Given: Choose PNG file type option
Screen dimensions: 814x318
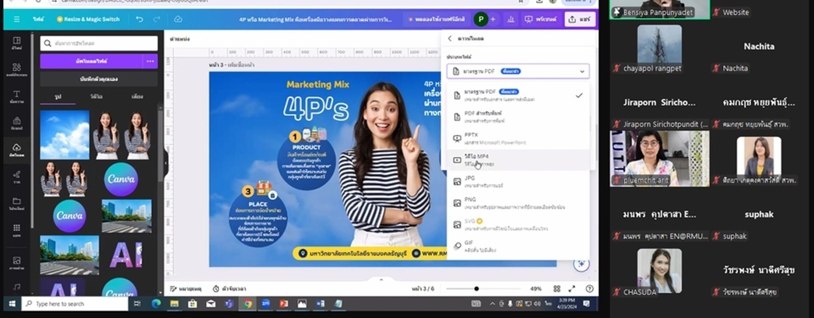Looking at the screenshot, I should coord(518,203).
